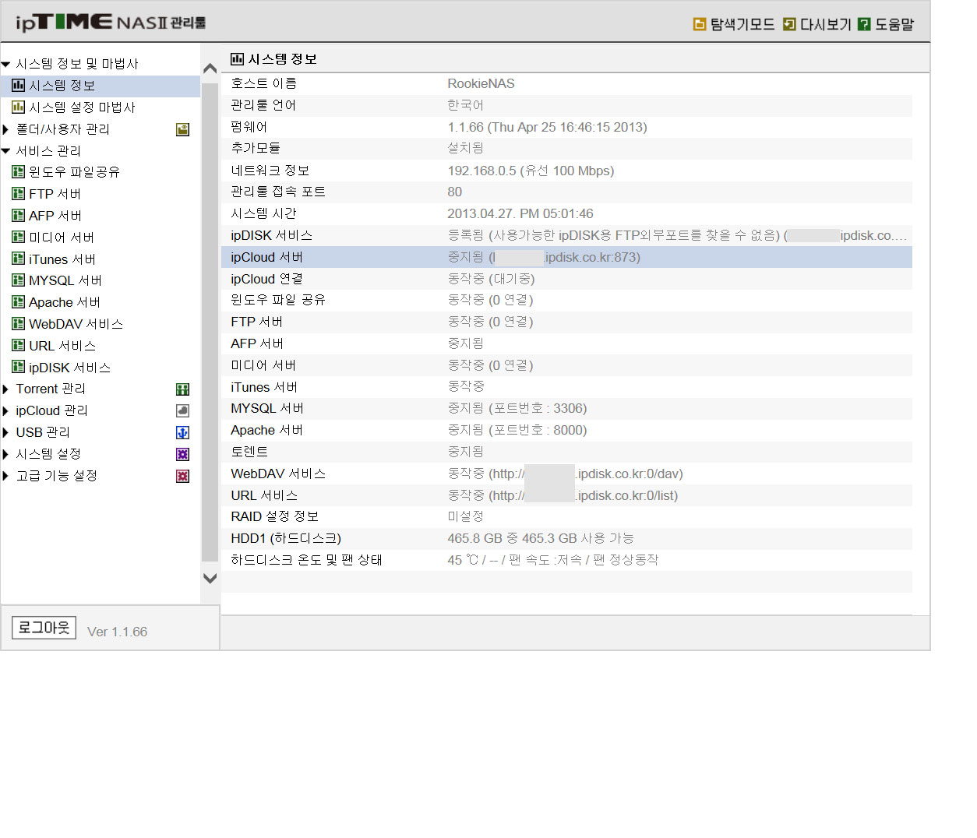The image size is (977, 838).
Task: Expand the USB 관리 section
Action: point(5,432)
